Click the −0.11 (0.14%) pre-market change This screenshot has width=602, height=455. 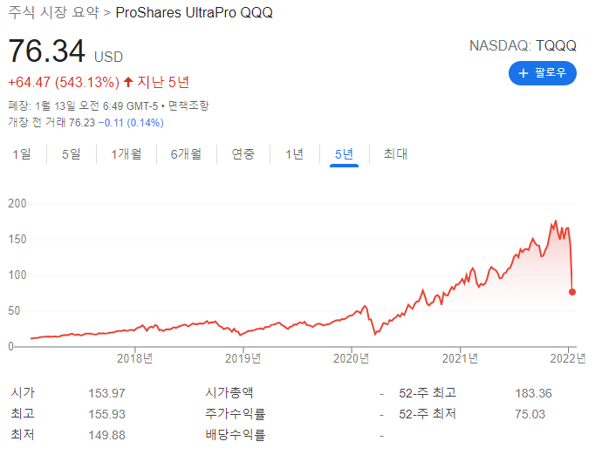pos(131,123)
